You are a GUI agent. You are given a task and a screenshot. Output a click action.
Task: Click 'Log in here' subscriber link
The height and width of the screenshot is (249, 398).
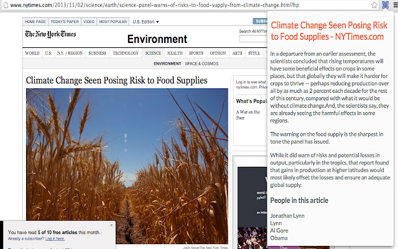click(x=55, y=238)
